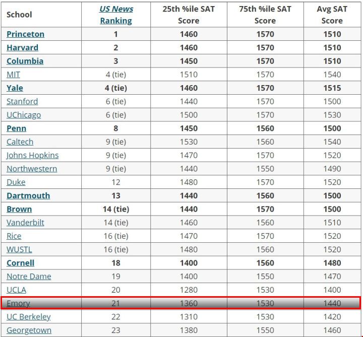Click the Duke link
The width and height of the screenshot is (363, 337).
point(16,182)
